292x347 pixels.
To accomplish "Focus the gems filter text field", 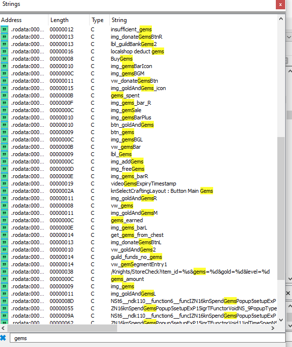I will pyautogui.click(x=147, y=338).
